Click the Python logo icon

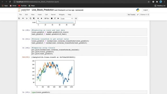[x=138, y=10]
